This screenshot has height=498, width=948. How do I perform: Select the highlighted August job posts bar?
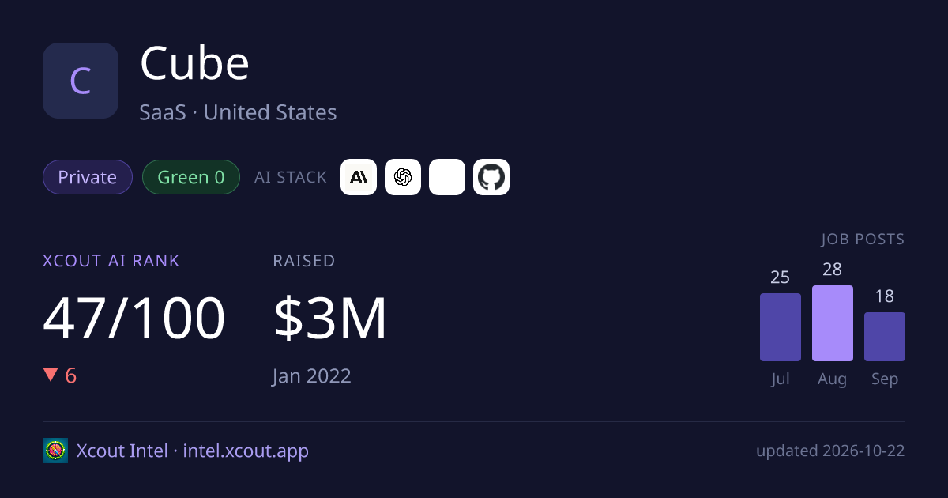833,323
